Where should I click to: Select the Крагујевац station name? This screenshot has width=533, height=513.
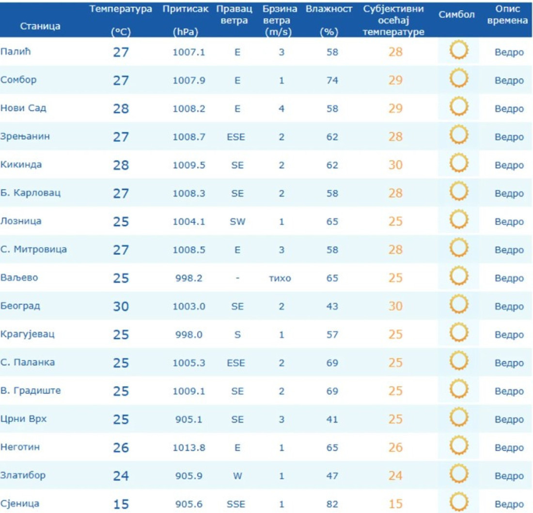[28, 334]
